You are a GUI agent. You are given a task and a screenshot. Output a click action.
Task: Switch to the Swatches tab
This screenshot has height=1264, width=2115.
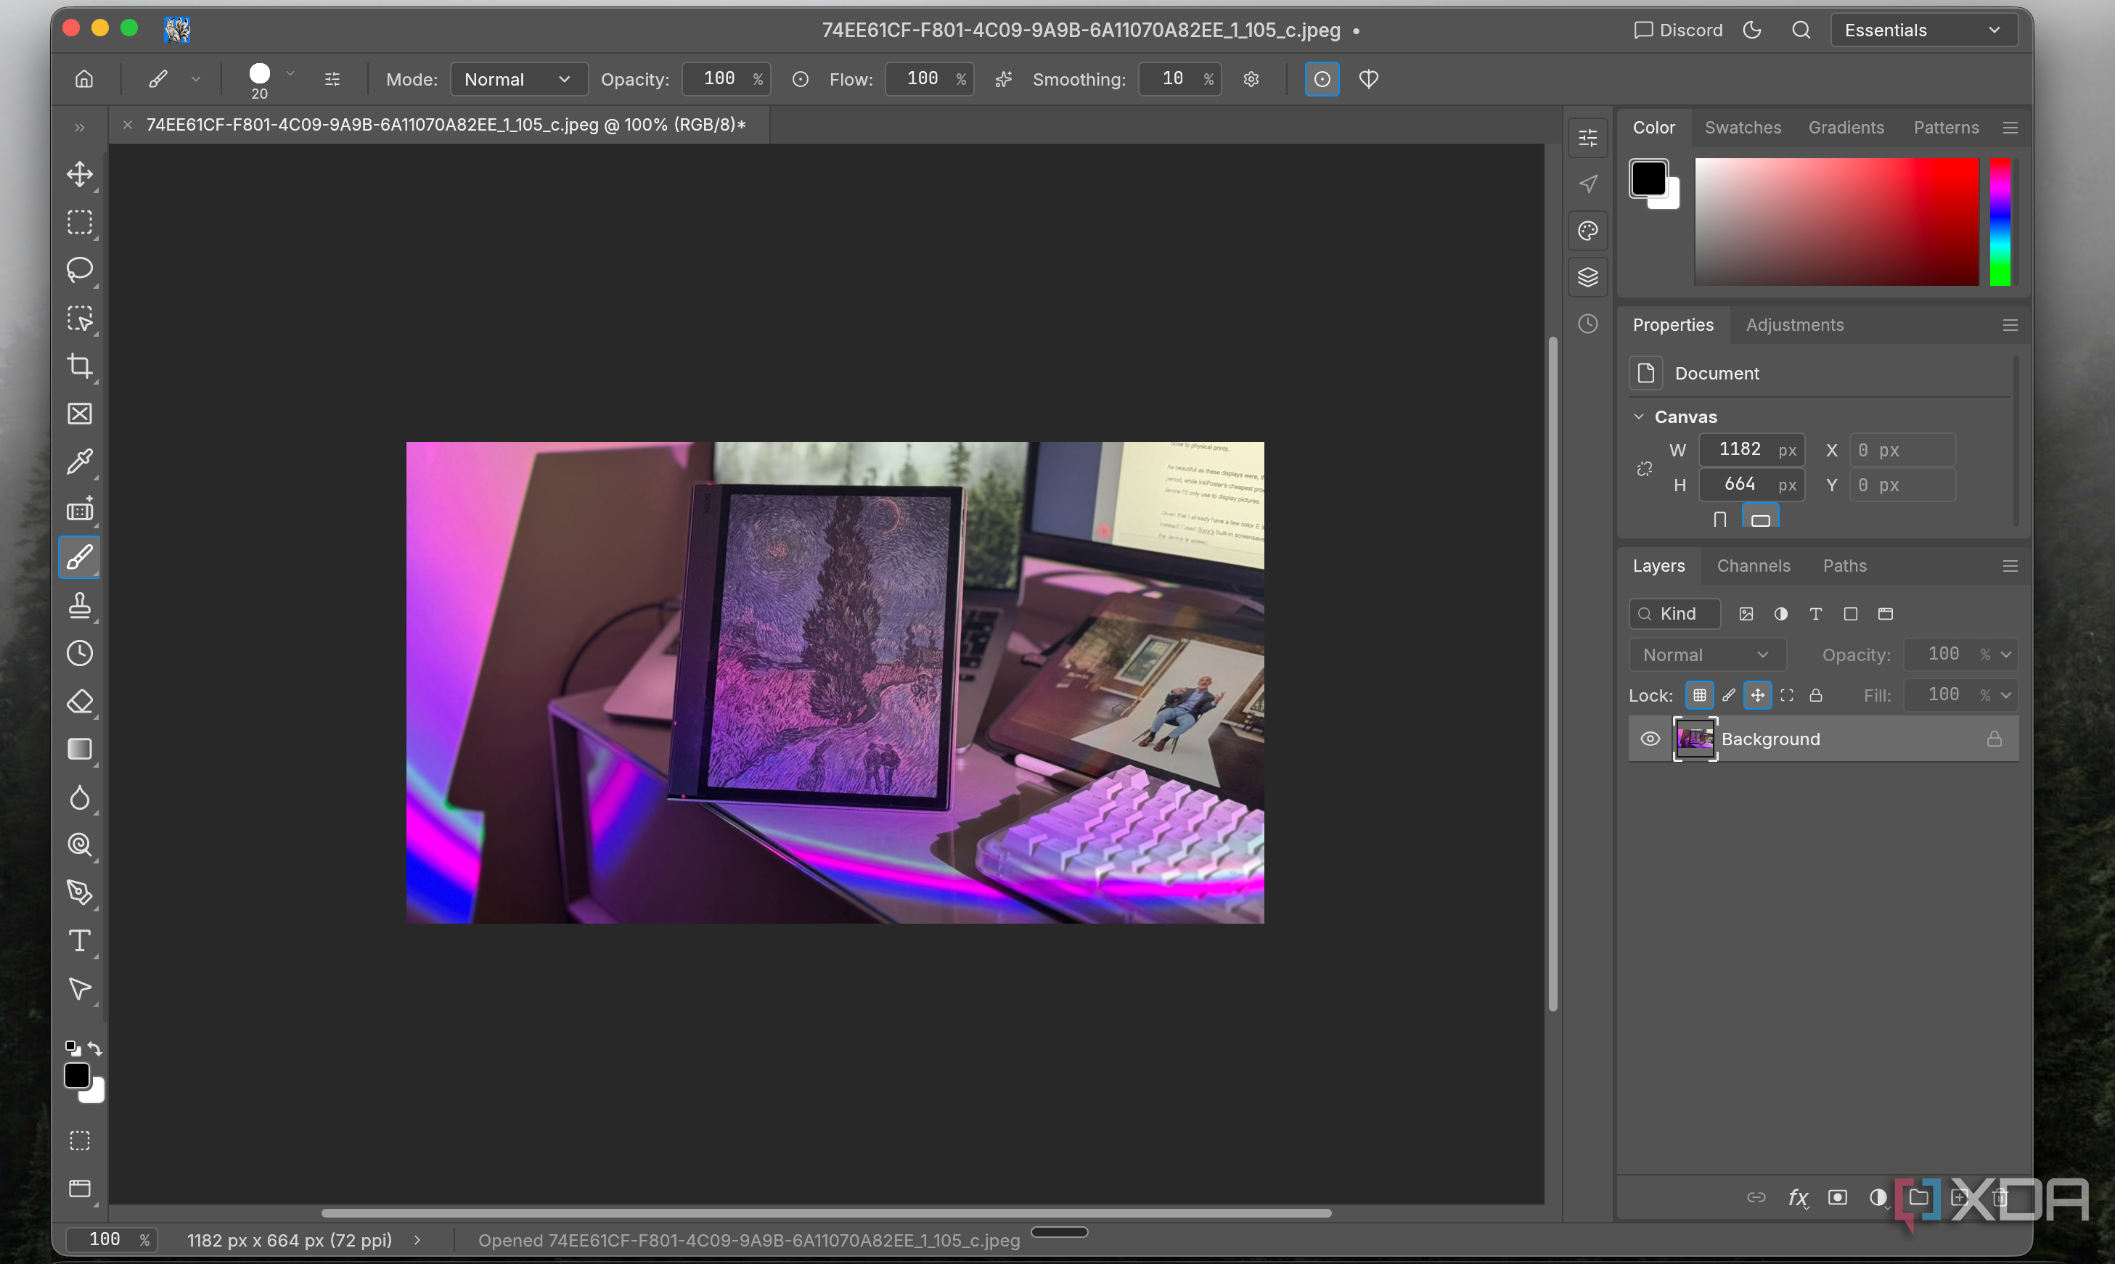[x=1743, y=127]
